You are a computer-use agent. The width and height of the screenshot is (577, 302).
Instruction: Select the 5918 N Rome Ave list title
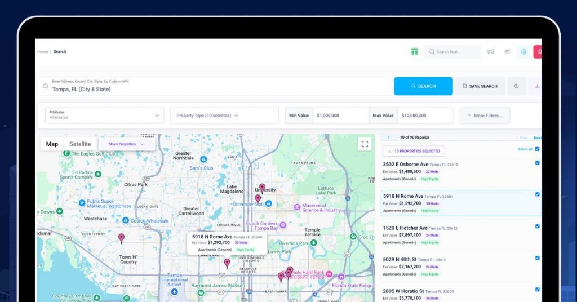(x=403, y=196)
